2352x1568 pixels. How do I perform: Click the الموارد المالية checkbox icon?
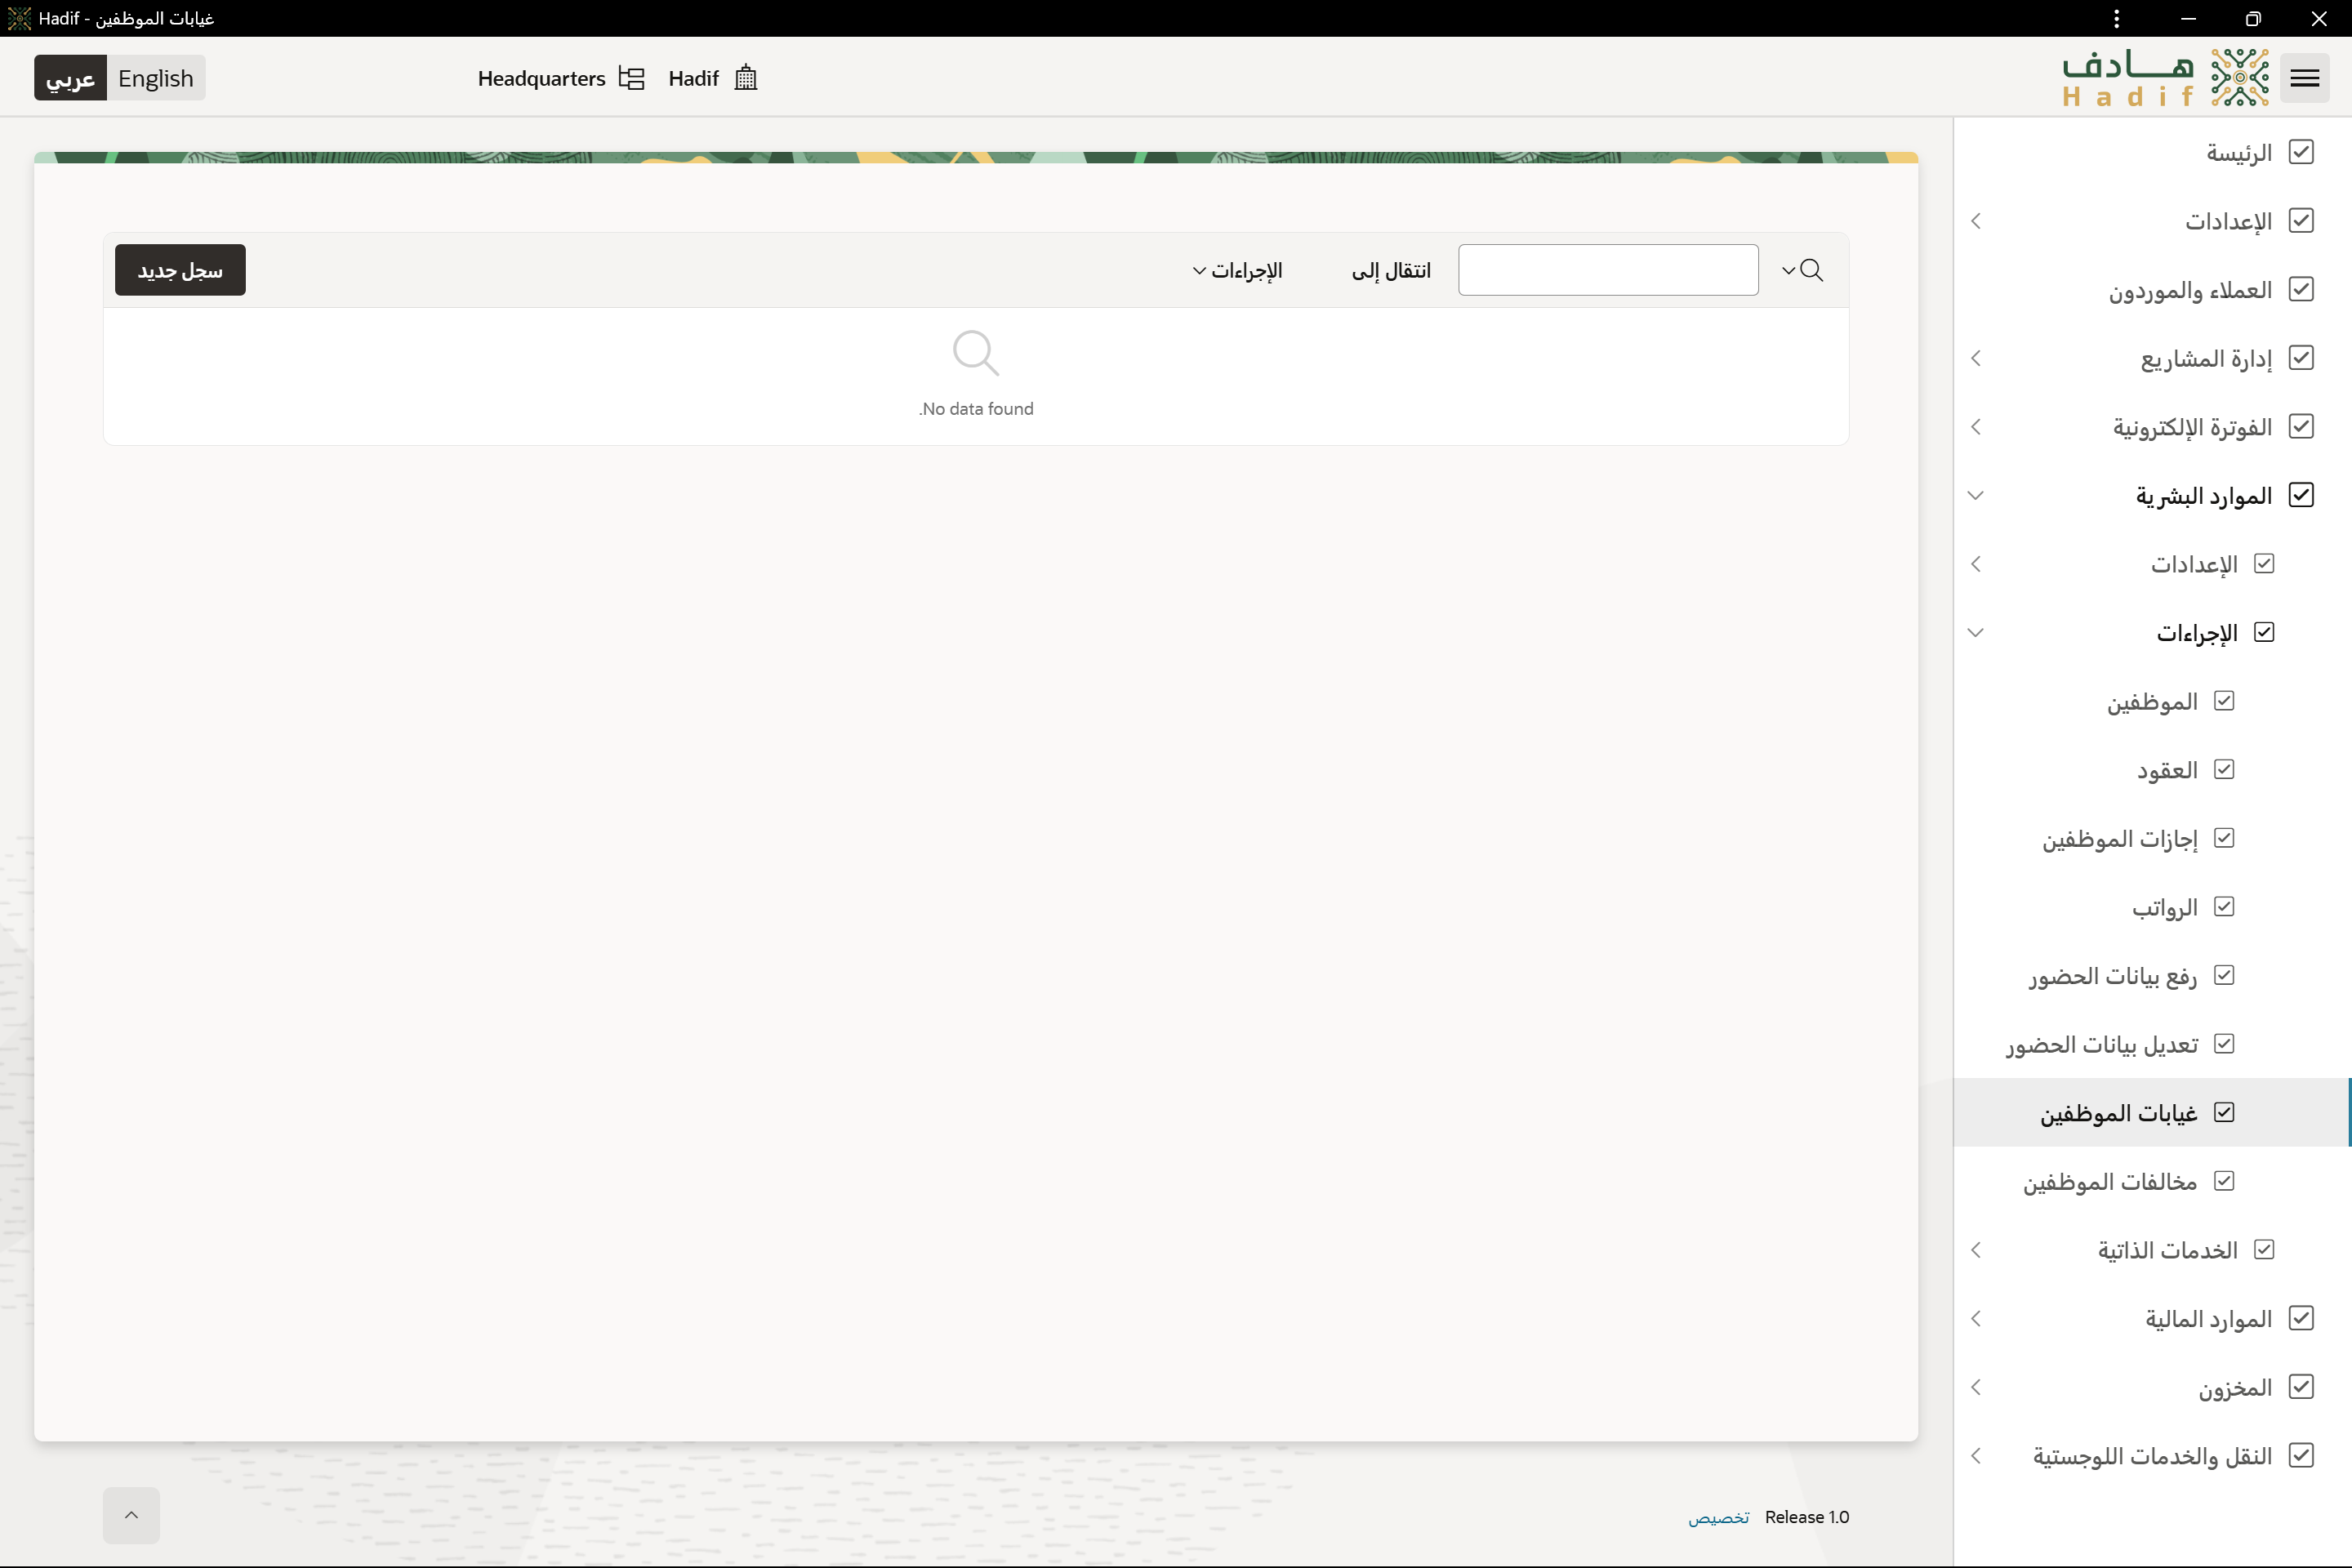click(2301, 1318)
